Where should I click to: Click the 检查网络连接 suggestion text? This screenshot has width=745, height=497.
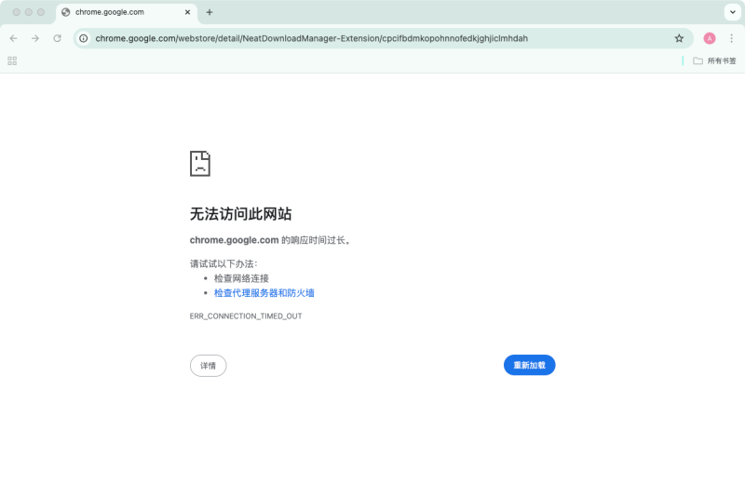tap(241, 278)
